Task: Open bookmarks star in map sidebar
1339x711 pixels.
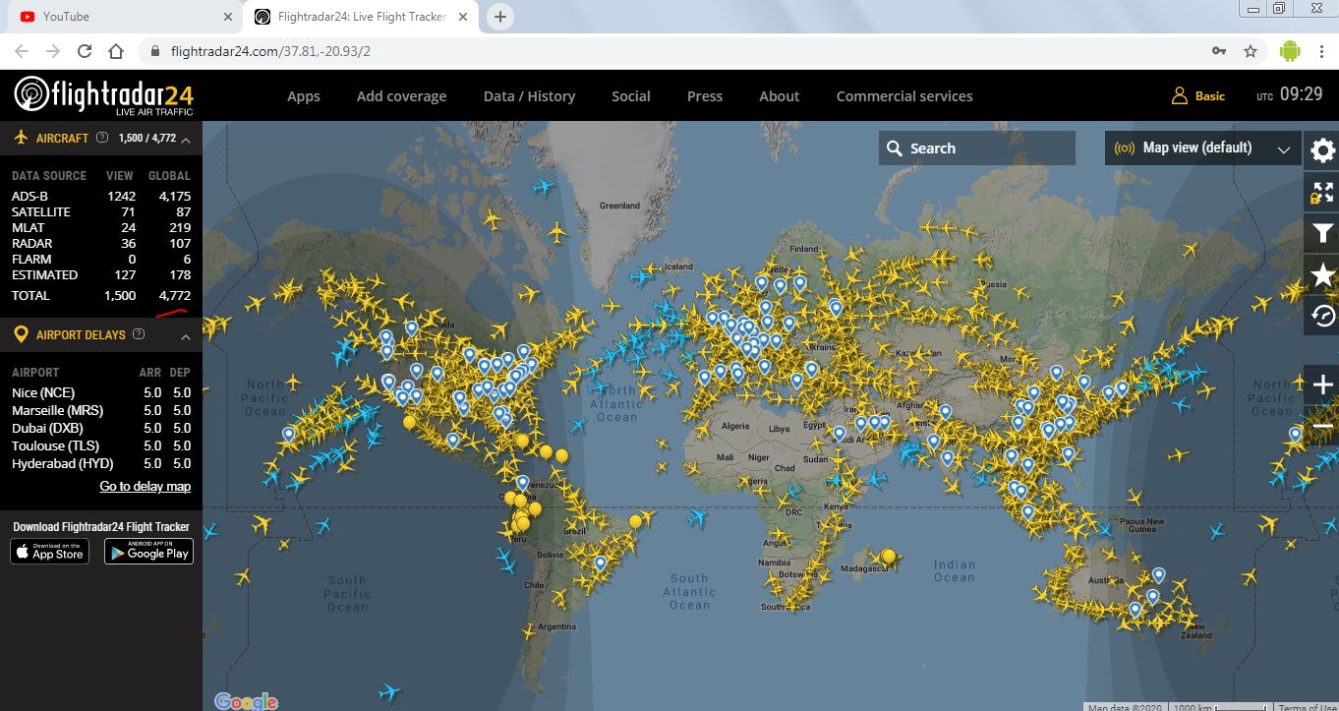Action: coord(1322,274)
